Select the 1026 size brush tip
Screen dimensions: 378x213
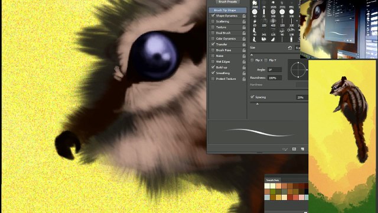tap(273, 4)
